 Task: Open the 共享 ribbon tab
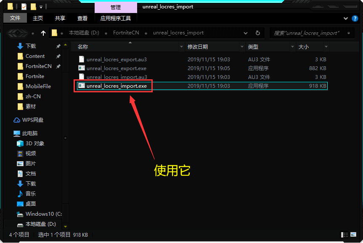click(60, 18)
